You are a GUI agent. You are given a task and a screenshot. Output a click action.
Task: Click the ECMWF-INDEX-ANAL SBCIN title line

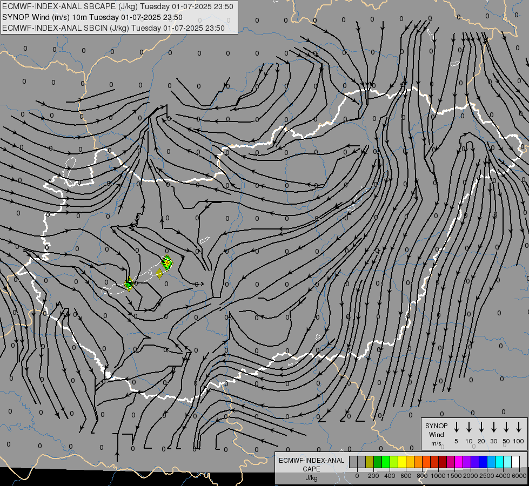[x=113, y=28]
